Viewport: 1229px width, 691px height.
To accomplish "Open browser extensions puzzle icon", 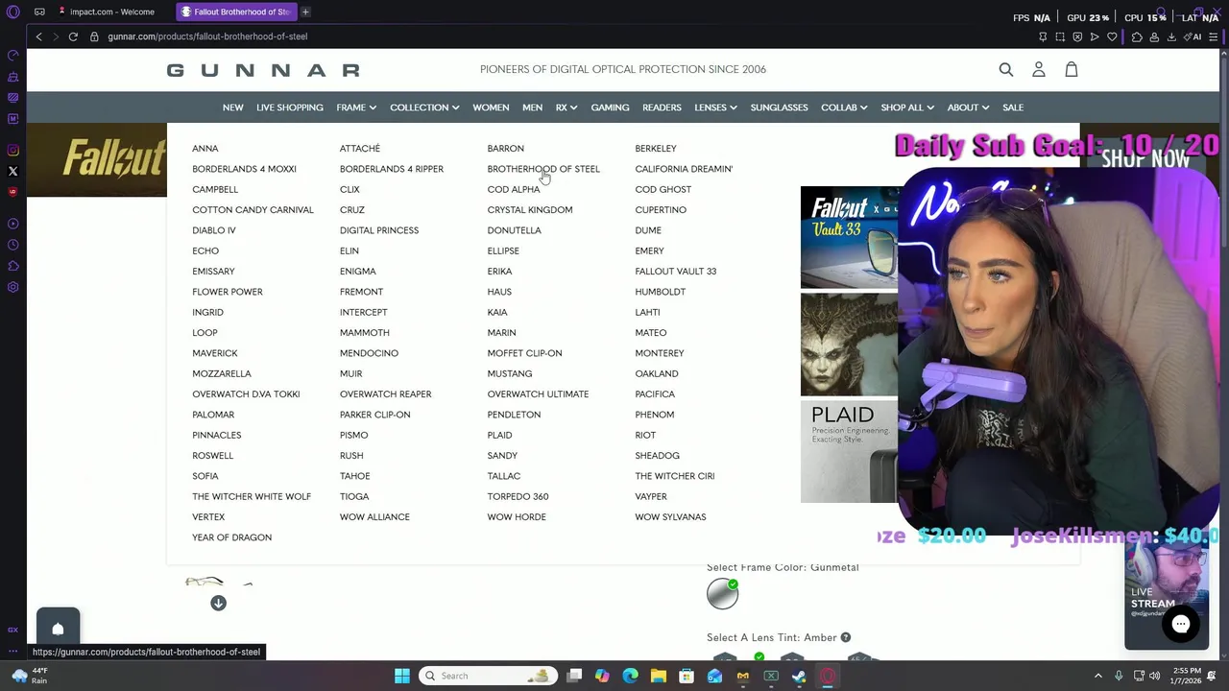I will [x=1137, y=36].
